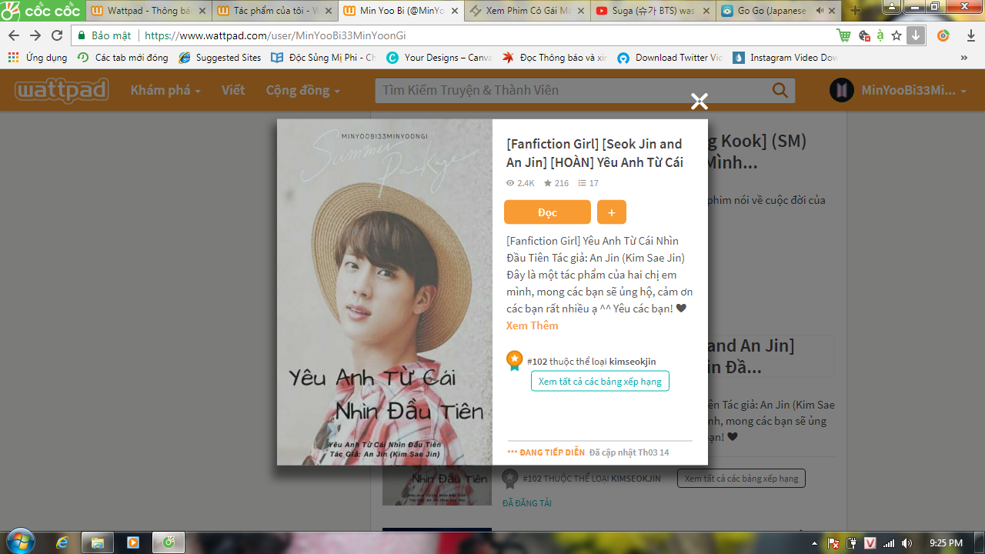This screenshot has width=985, height=554.
Task: Open the Viết menu
Action: 233,90
